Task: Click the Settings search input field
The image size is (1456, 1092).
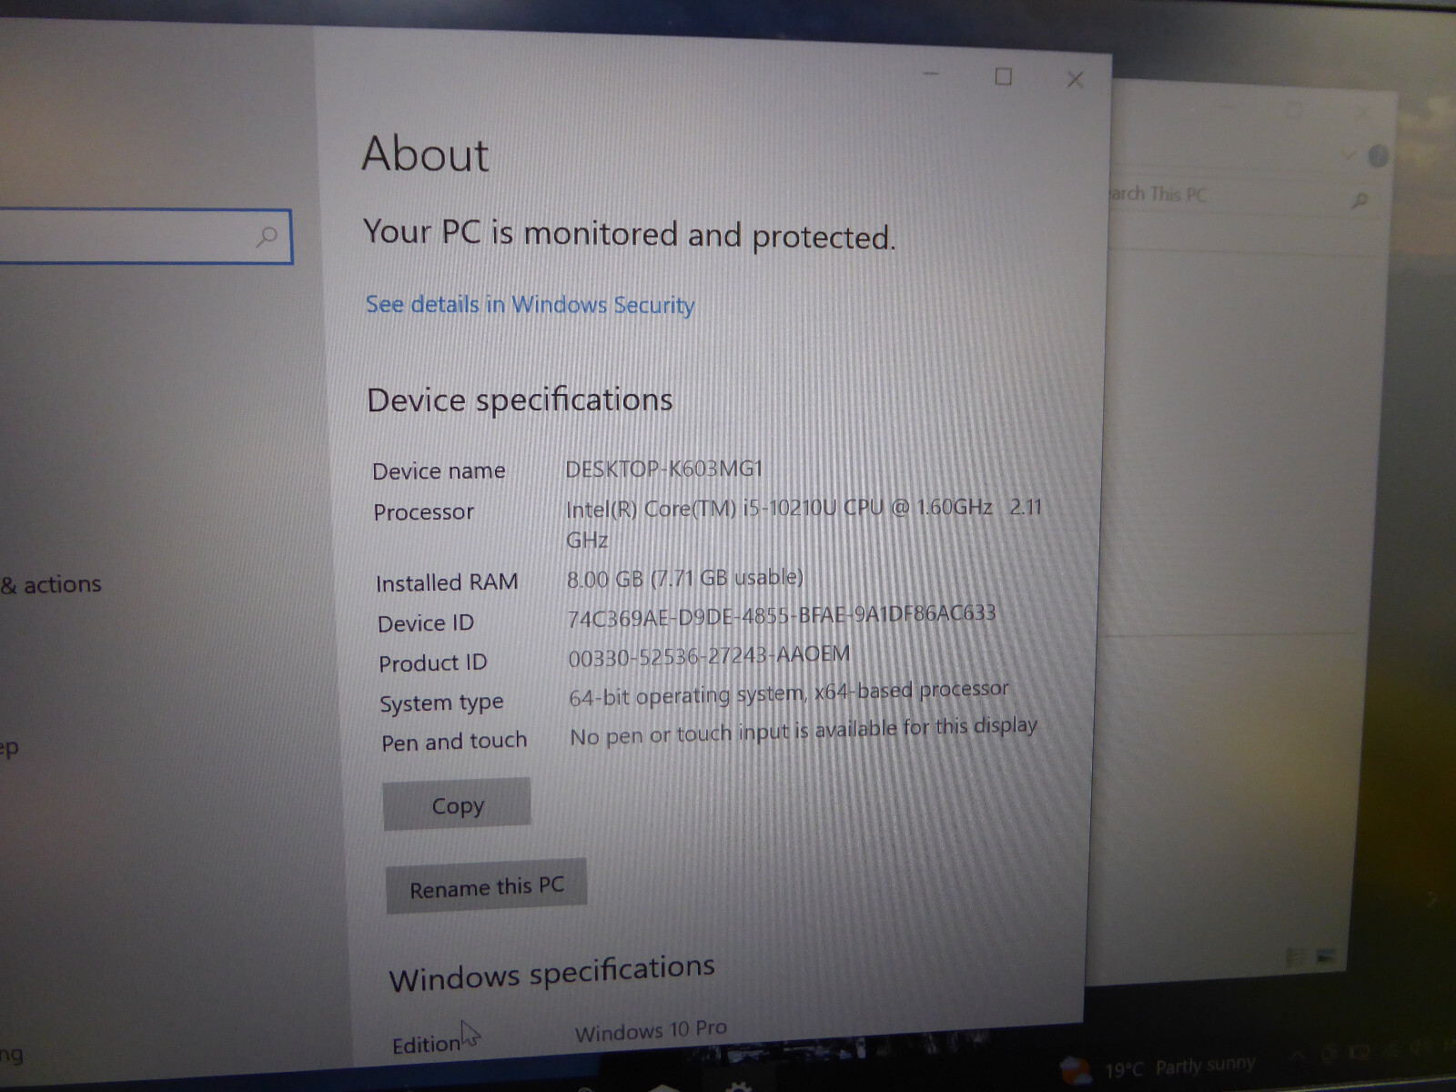Action: [x=146, y=237]
